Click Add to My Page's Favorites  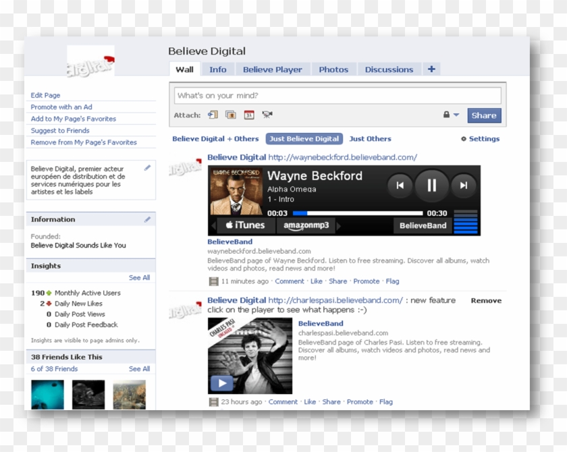click(x=74, y=119)
